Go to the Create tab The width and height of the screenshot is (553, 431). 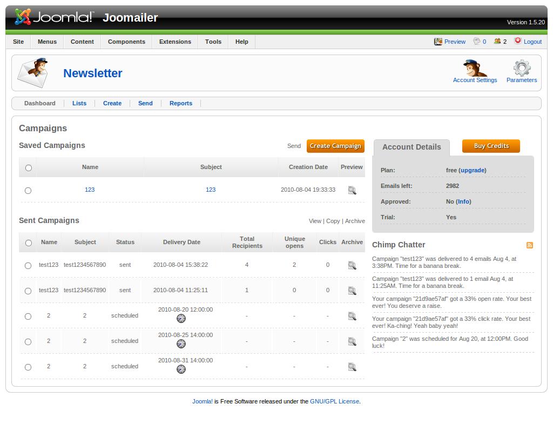tap(112, 103)
